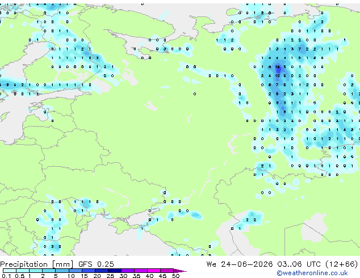The width and height of the screenshot is (360, 278).
Task: Click legend label "30"
Action: pos(123,276)
